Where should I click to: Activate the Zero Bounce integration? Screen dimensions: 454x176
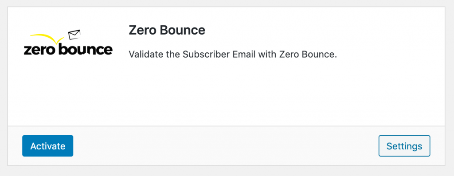[48, 146]
